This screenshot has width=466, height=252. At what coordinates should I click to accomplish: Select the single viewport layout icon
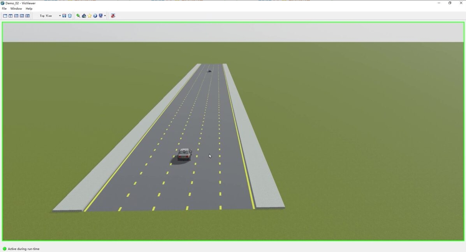point(5,16)
